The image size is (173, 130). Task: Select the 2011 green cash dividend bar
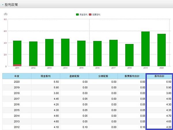[x=17, y=52]
